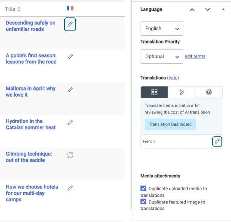Collapse the Language panel triangle
Image resolution: width=231 pixels, height=222 pixels.
click(x=223, y=9)
